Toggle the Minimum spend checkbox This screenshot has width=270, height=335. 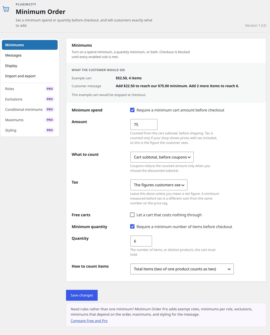pyautogui.click(x=132, y=110)
